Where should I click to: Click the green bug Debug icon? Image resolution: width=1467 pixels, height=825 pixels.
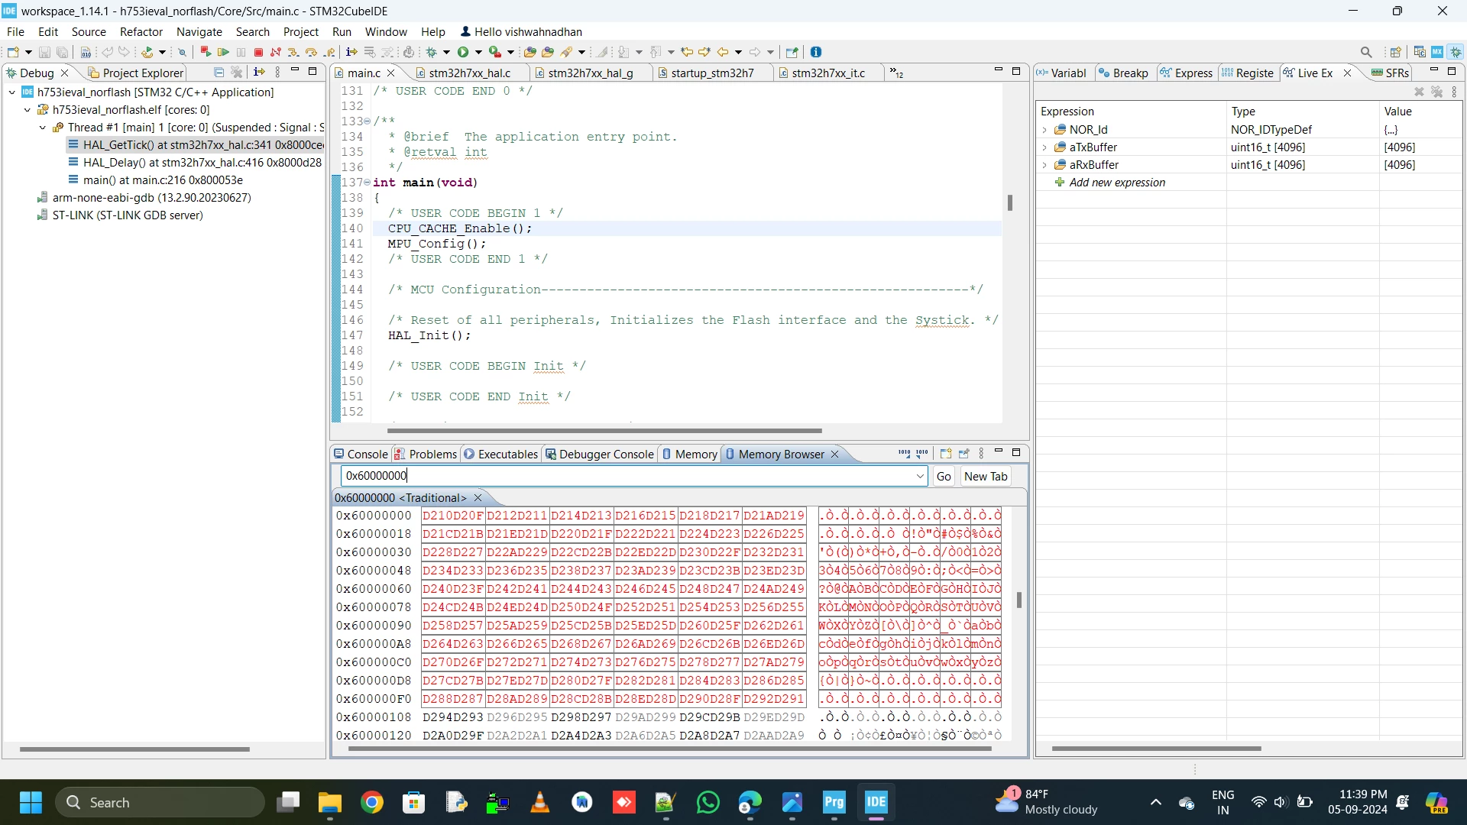pyautogui.click(x=432, y=52)
